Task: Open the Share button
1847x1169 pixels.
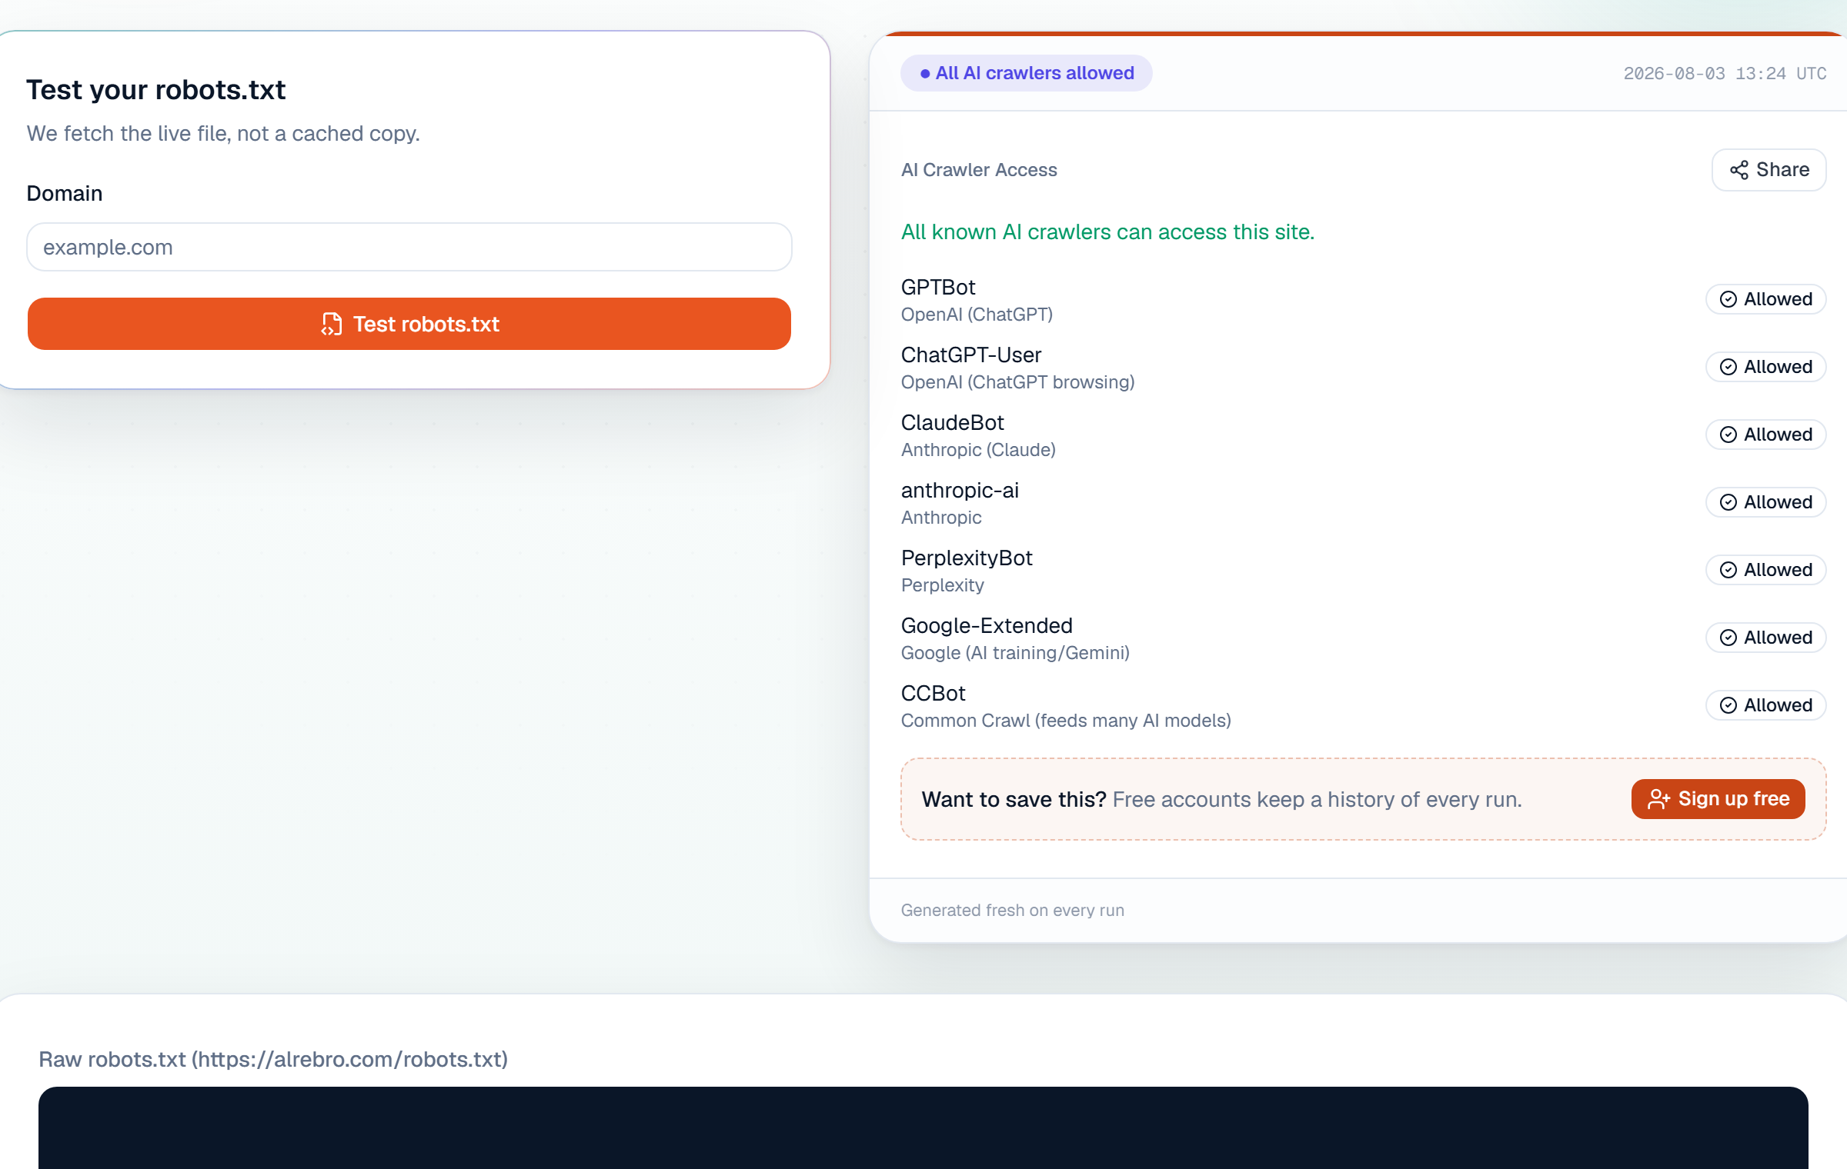Action: tap(1769, 169)
